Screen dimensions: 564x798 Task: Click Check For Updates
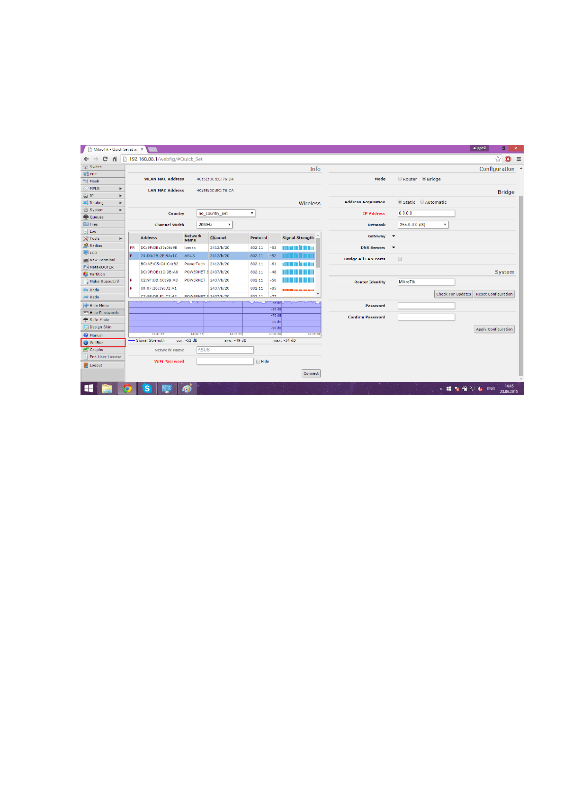tap(454, 294)
